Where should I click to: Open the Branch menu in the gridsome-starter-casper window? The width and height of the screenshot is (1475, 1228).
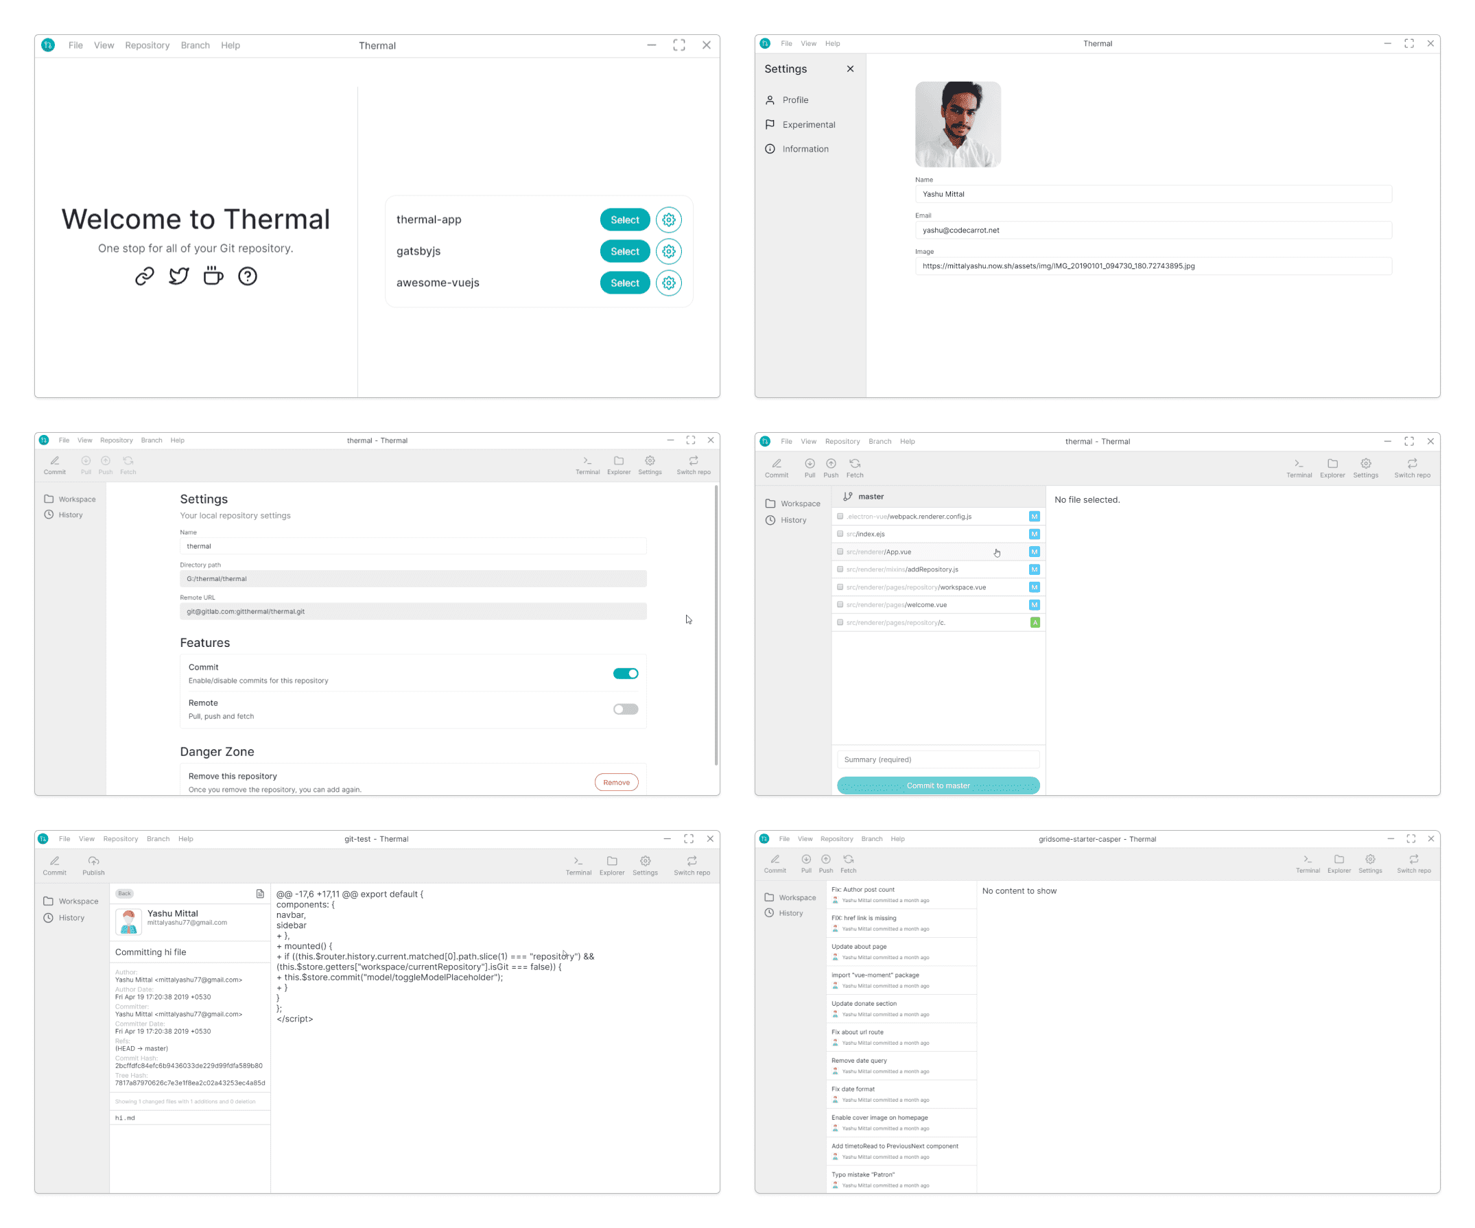pyautogui.click(x=872, y=839)
